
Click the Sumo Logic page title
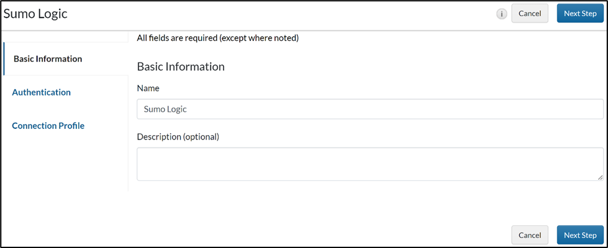coord(35,14)
